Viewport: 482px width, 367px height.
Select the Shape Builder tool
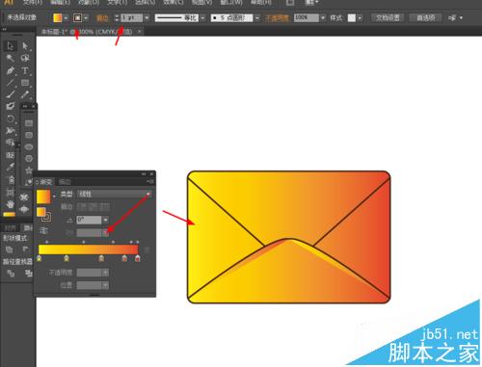11,143
